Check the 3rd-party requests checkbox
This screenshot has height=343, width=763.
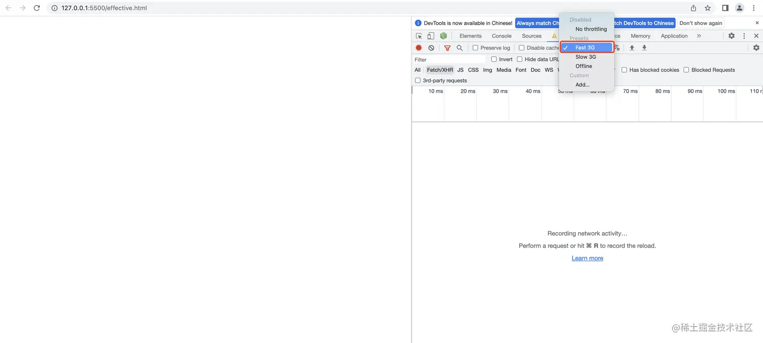pos(418,81)
